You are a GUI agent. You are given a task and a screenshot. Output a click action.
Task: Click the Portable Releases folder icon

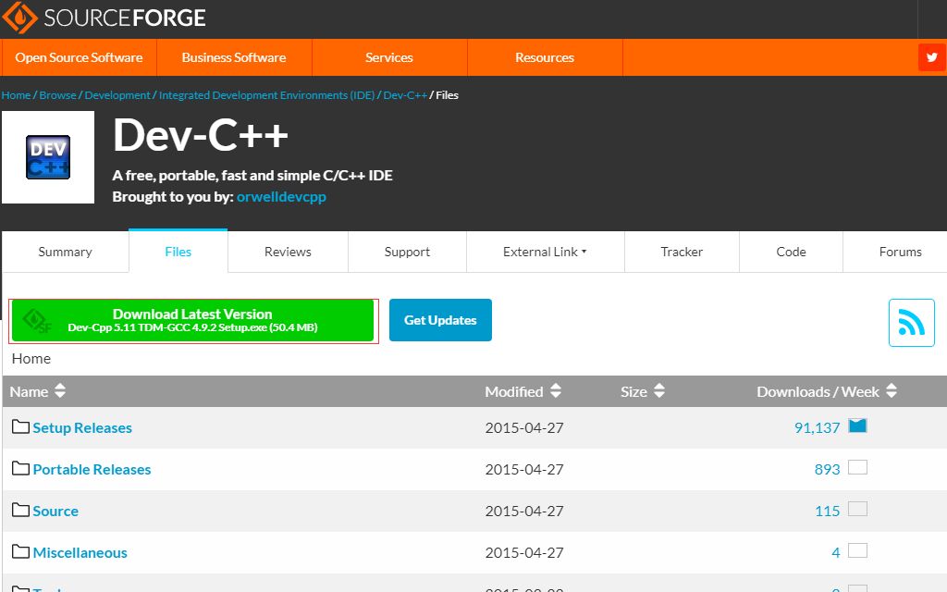[20, 468]
